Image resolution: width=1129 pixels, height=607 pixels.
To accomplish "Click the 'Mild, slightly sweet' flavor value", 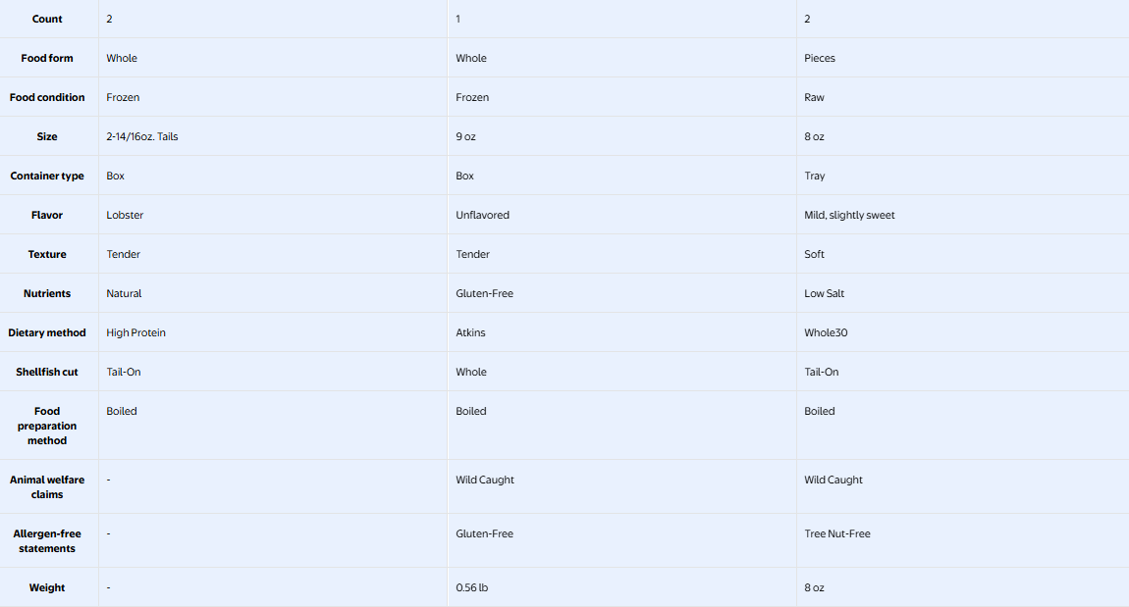I will click(x=849, y=215).
